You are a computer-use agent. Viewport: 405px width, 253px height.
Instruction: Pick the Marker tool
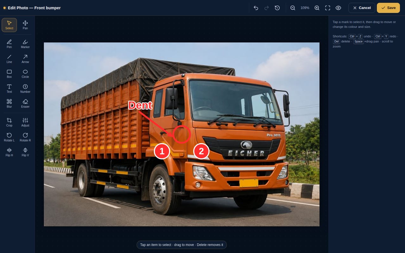pyautogui.click(x=25, y=44)
